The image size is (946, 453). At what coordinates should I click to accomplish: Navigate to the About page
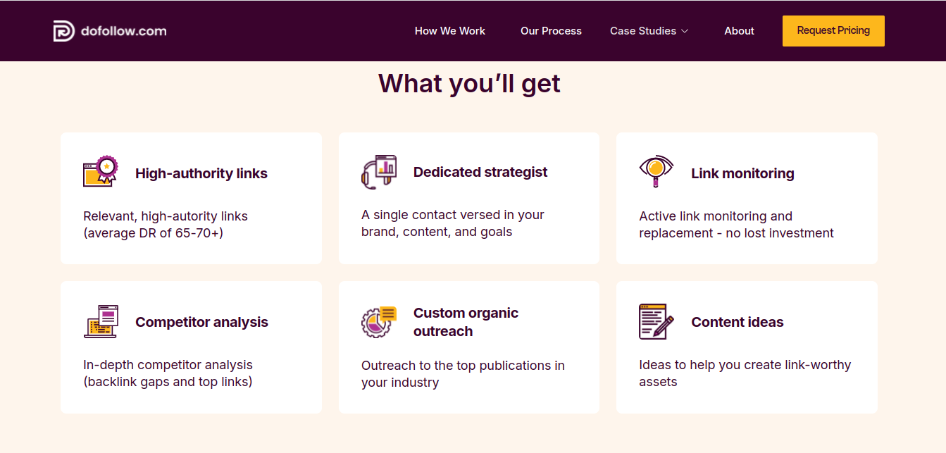tap(739, 31)
